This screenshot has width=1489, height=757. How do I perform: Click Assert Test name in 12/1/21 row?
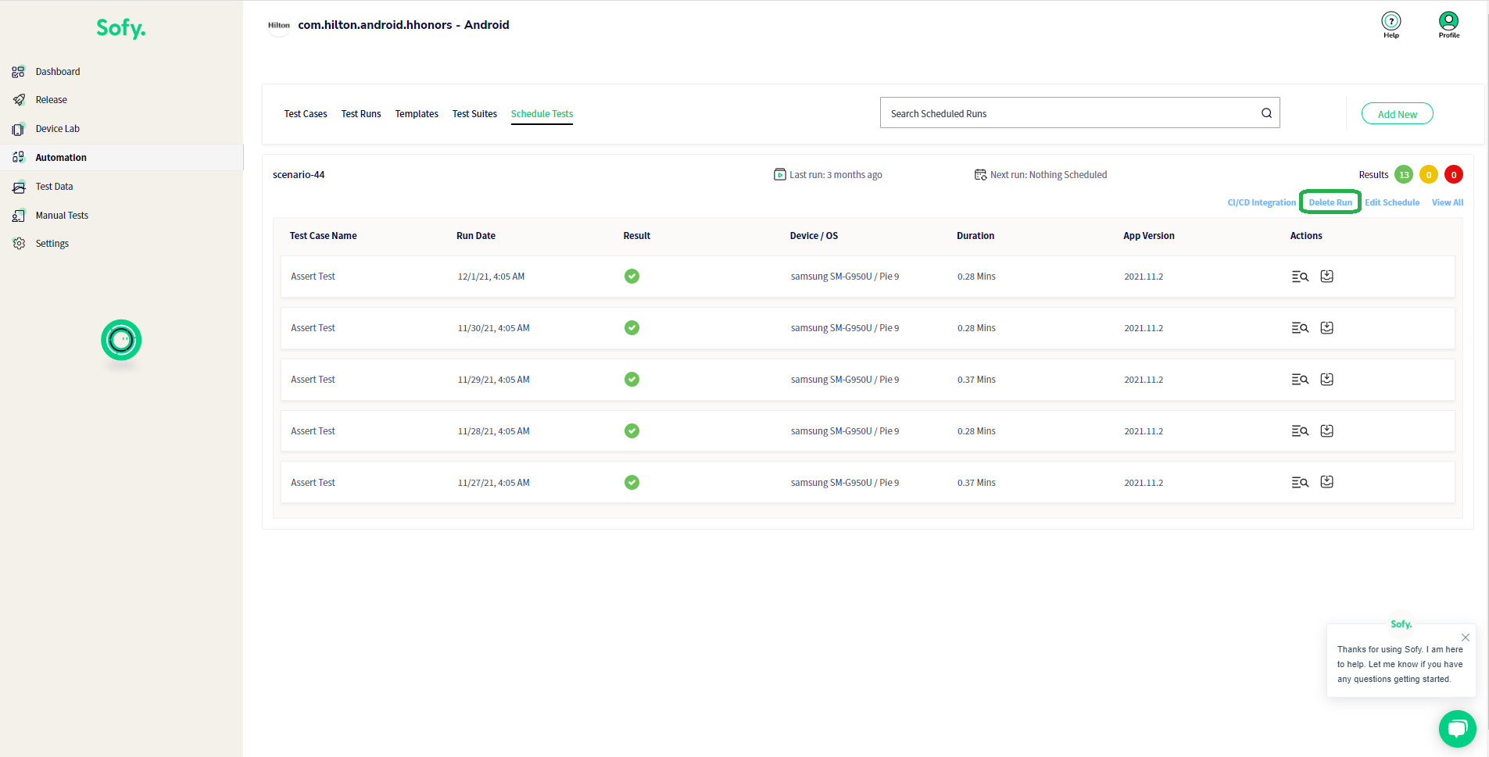coord(313,277)
